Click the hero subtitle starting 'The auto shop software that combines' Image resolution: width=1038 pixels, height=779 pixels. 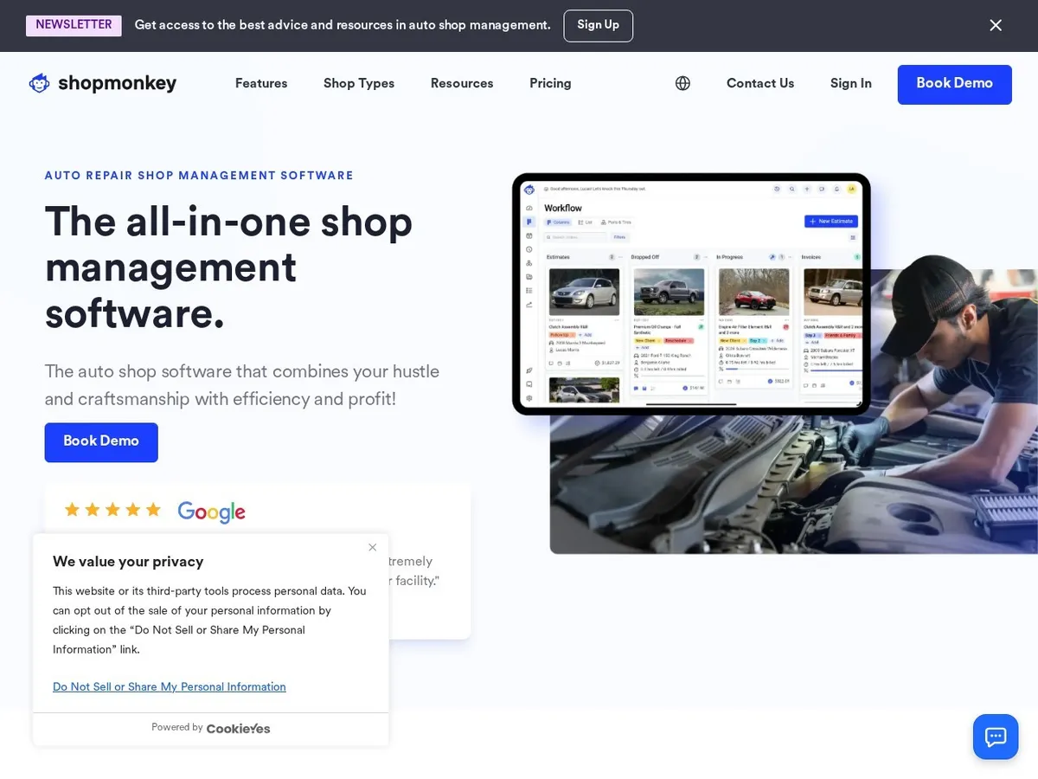242,385
